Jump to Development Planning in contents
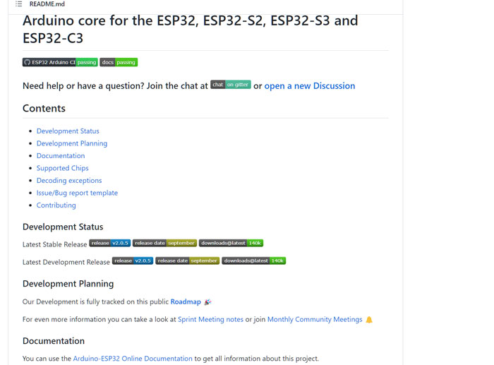Screen dimensions: 494x365 click(72, 143)
